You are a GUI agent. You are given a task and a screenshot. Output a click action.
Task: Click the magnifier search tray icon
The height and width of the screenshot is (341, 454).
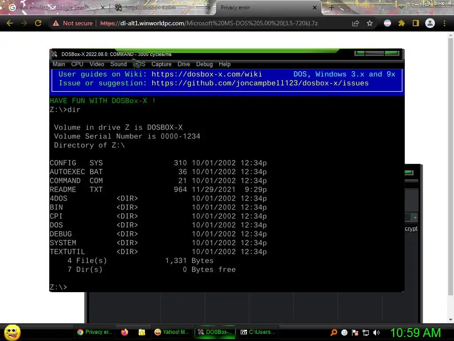tap(334, 333)
